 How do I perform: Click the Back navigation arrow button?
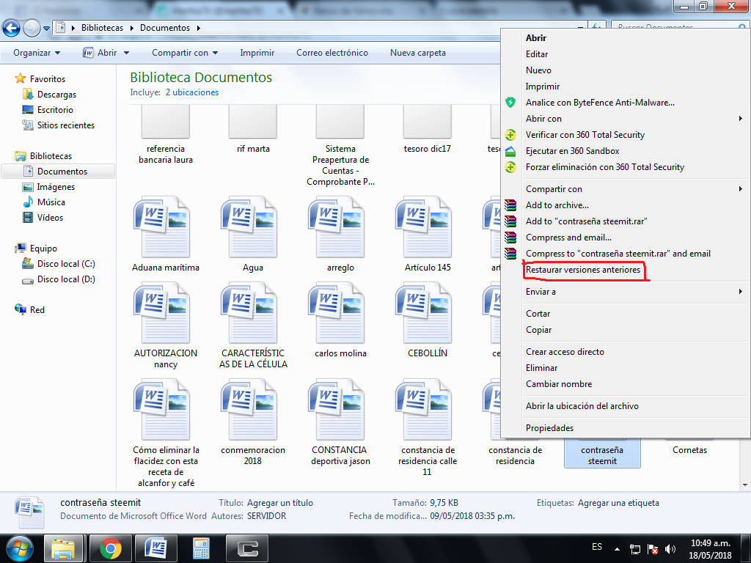12,29
